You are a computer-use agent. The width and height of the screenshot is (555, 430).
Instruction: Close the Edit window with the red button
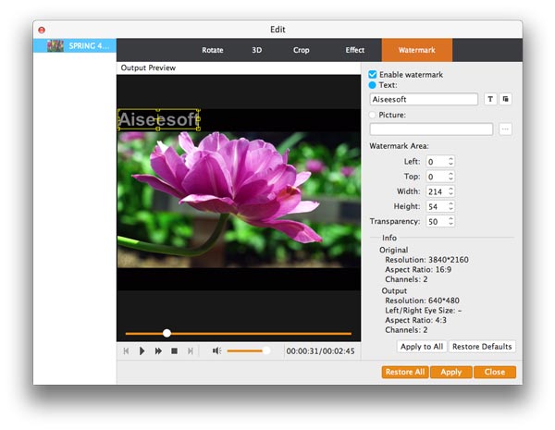pos(42,31)
